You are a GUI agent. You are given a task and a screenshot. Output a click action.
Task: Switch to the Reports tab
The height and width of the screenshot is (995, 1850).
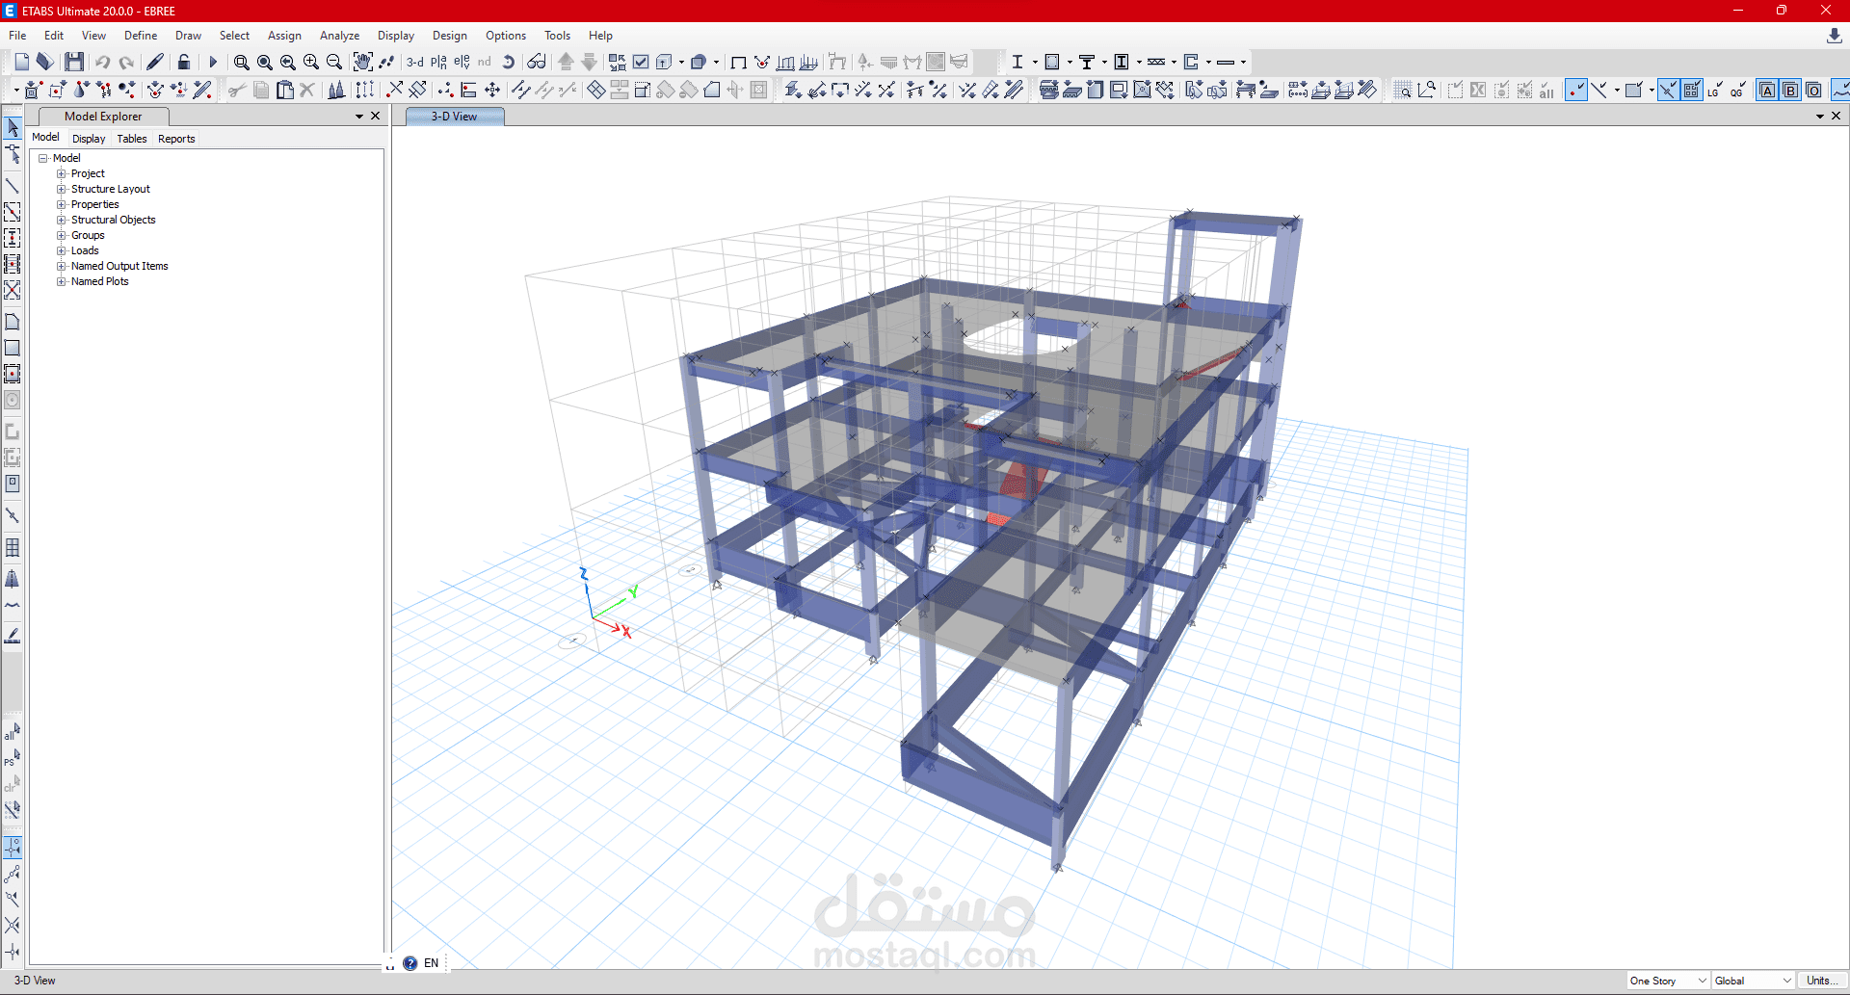click(176, 139)
